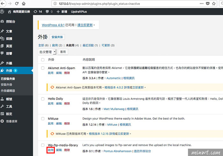The image size is (223, 156).
Task: Open 已安裝外掛 submenu item
Action: click(8, 79)
